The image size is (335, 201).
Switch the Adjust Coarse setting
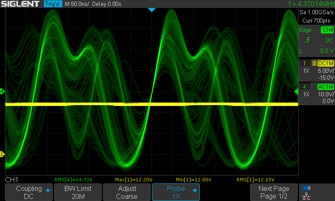click(127, 192)
